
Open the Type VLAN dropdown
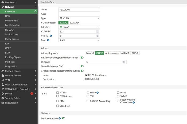pos(79,18)
